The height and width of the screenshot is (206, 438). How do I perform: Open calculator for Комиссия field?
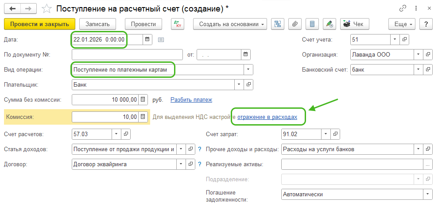(x=143, y=117)
